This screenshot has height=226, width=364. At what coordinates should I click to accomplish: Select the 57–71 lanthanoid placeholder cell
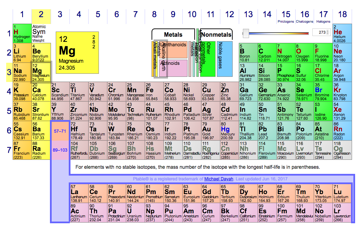(x=60, y=131)
